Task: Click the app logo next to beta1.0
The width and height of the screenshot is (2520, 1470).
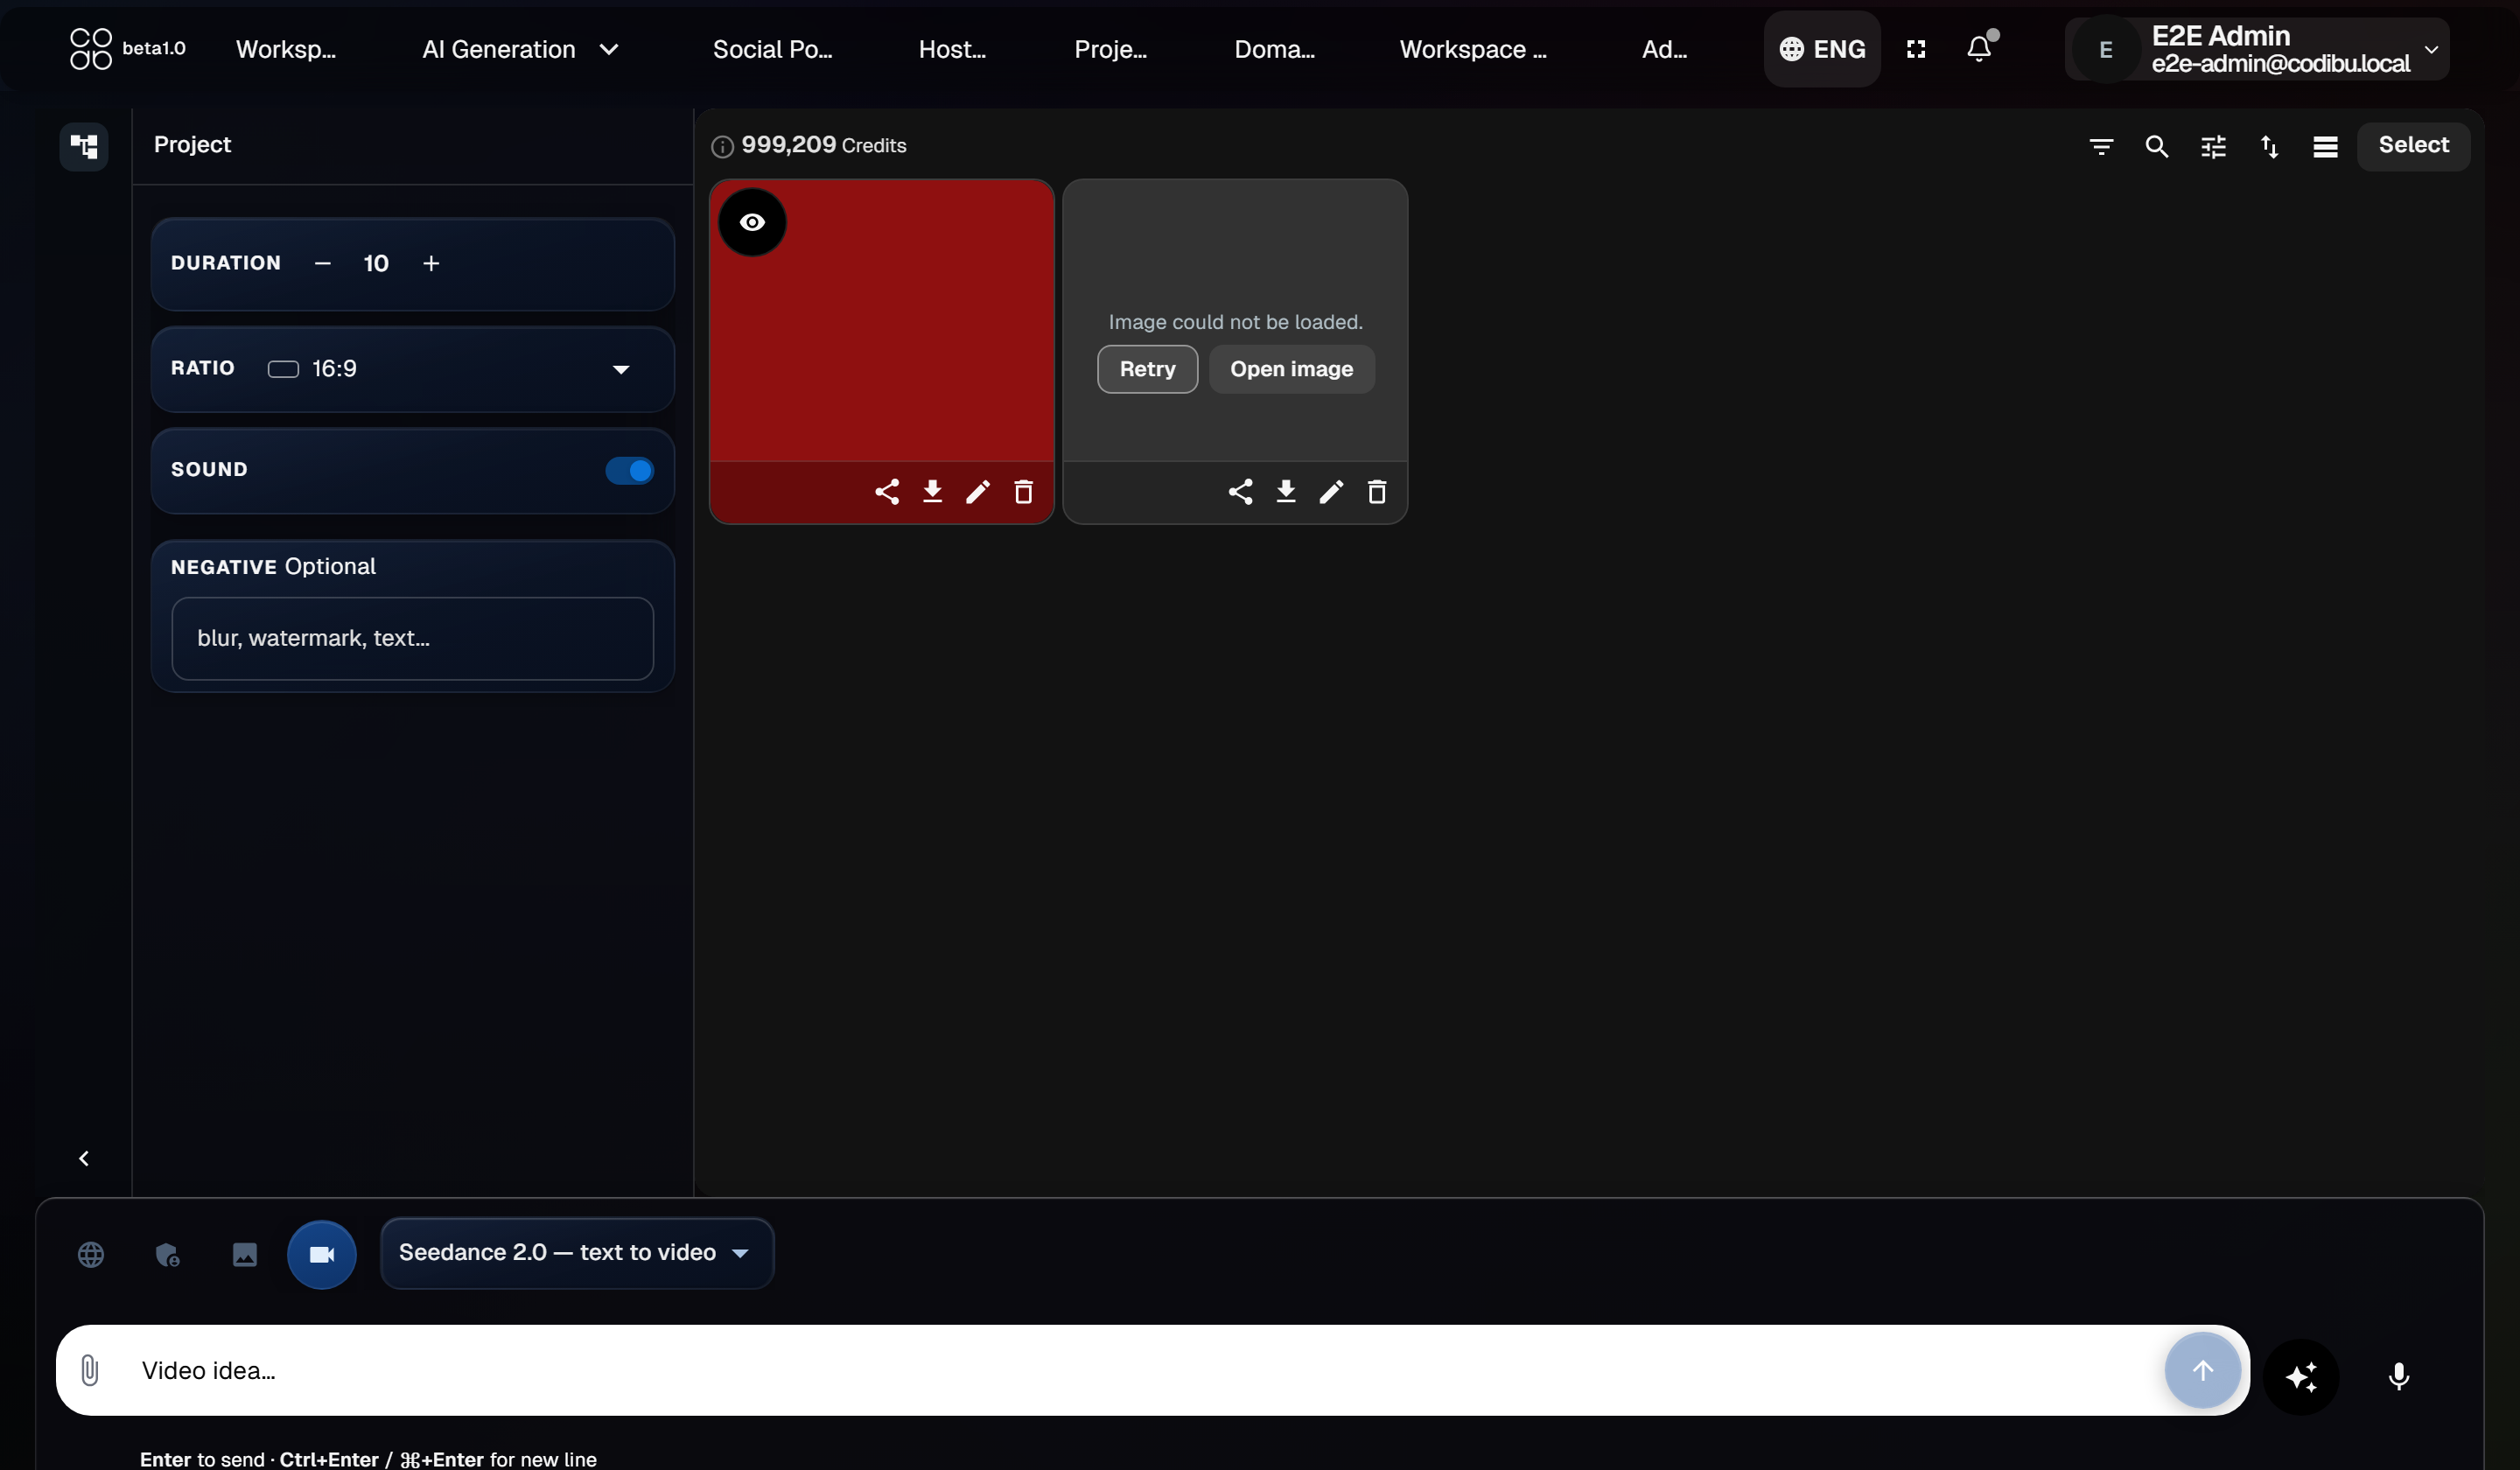Action: point(90,48)
